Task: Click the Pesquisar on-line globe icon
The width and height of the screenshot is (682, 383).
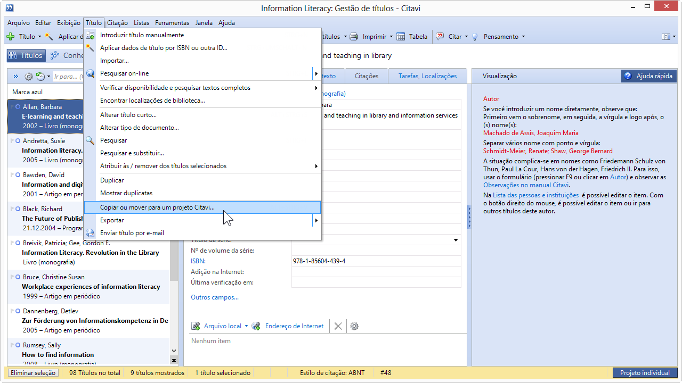Action: click(x=91, y=73)
